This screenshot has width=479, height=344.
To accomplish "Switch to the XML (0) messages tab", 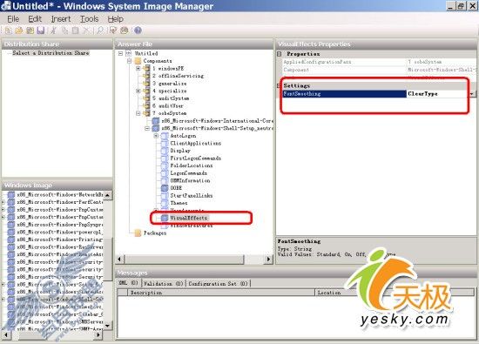I will point(128,283).
